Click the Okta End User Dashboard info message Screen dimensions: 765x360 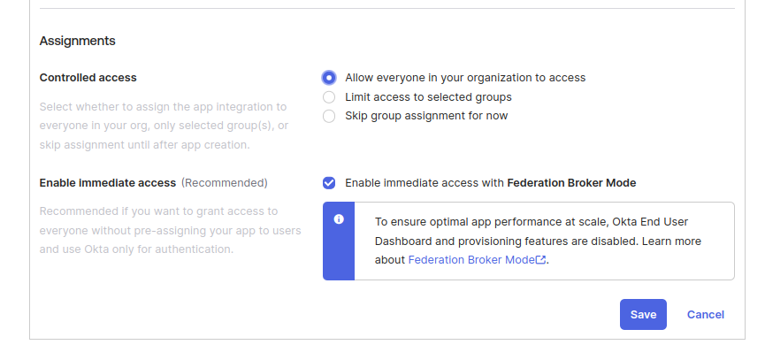(x=538, y=241)
